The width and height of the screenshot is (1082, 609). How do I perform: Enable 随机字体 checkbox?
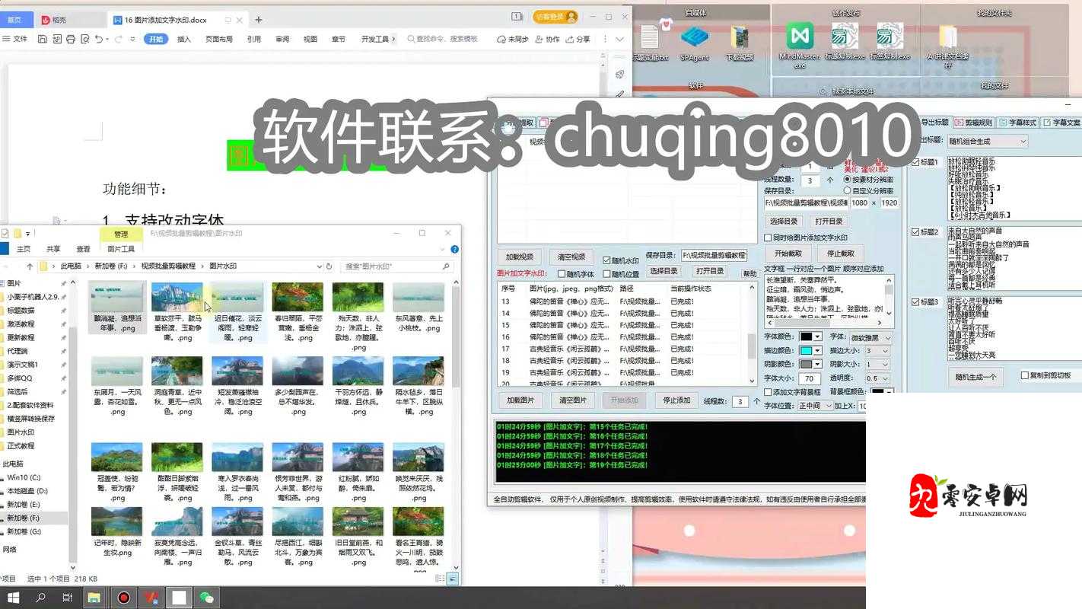[562, 274]
